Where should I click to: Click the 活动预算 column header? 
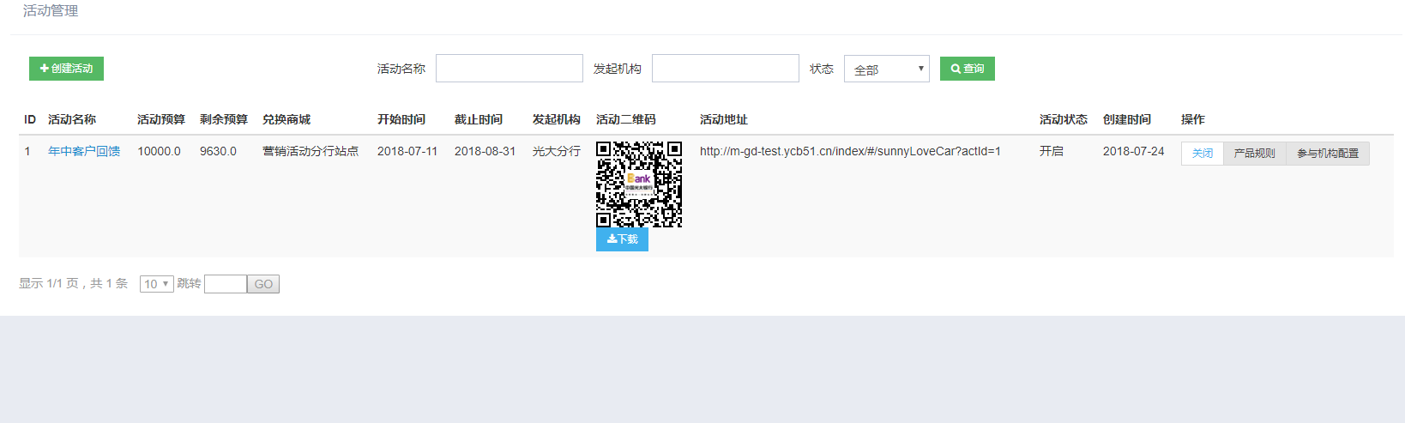[x=161, y=120]
